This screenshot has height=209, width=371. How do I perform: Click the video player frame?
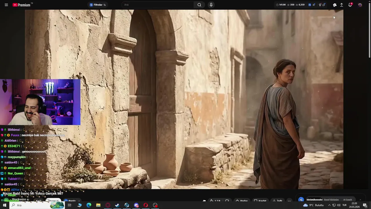(184, 99)
